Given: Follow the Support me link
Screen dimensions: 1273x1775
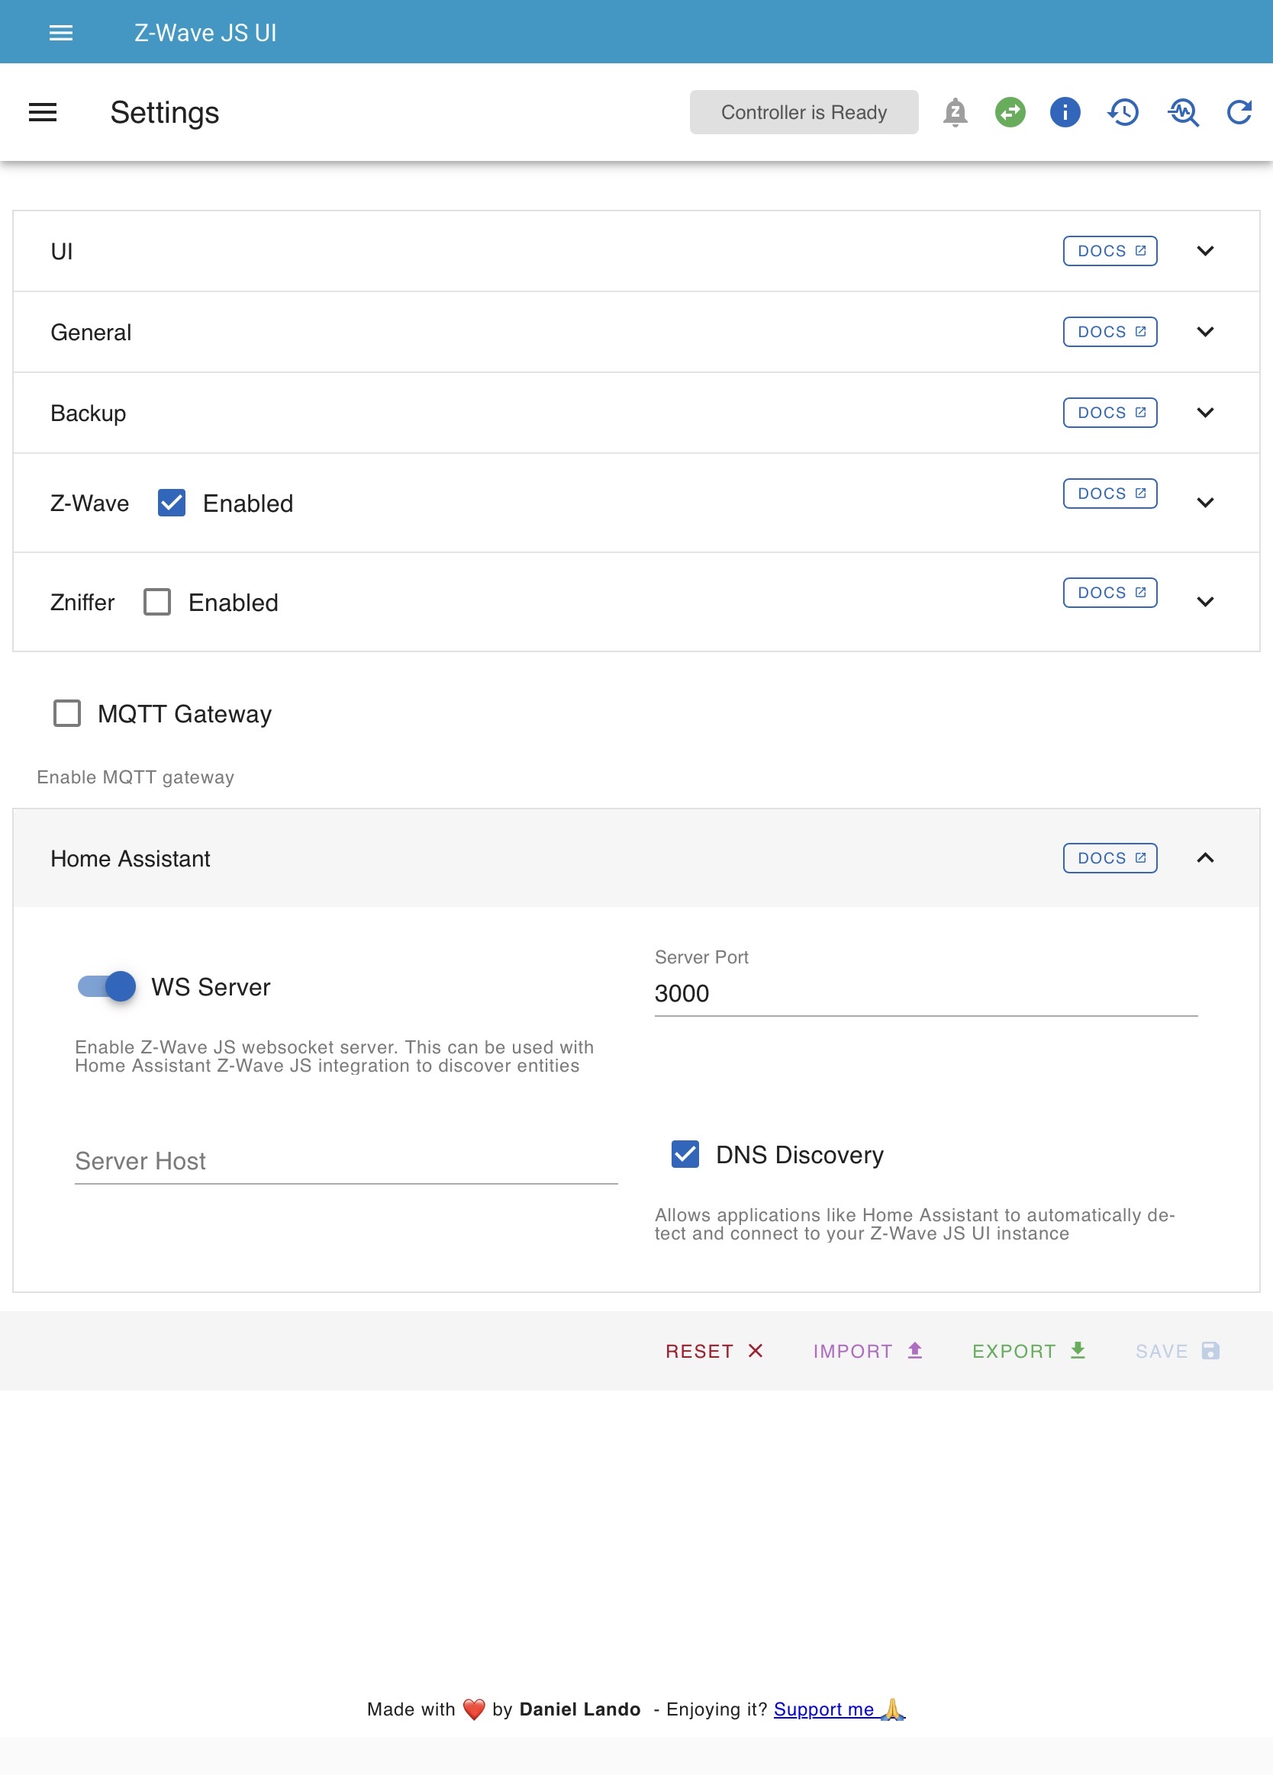Looking at the screenshot, I should tap(823, 1709).
